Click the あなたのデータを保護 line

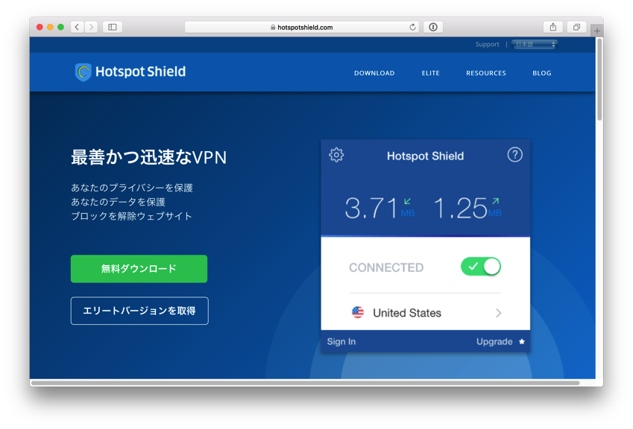(x=118, y=202)
